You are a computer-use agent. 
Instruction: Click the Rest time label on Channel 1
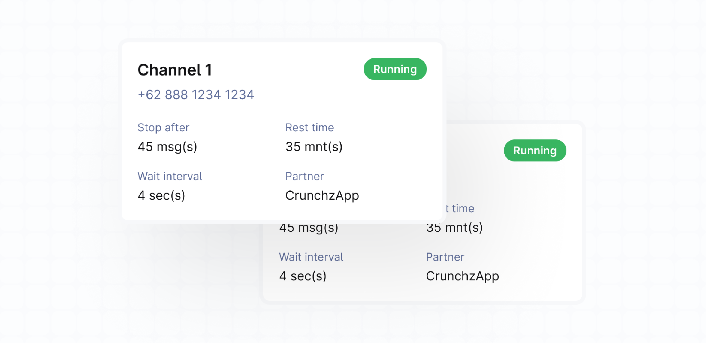click(x=309, y=128)
